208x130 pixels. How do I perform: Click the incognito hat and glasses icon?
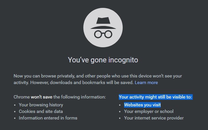pyautogui.click(x=103, y=28)
